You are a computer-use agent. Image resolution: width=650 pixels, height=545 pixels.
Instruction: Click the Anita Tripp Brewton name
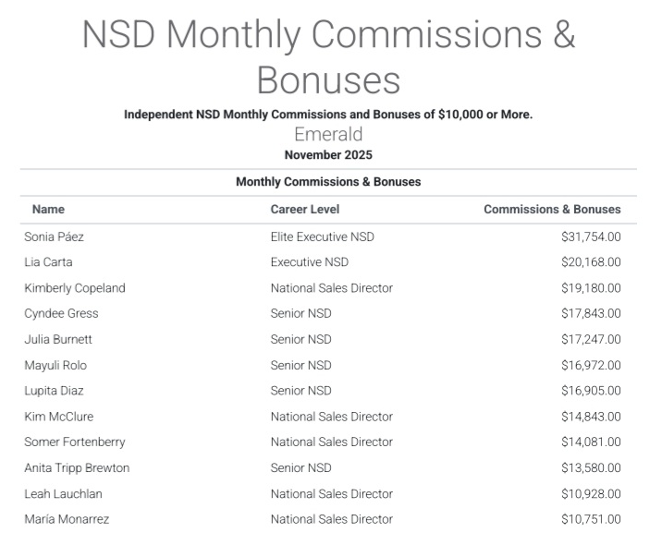point(77,467)
